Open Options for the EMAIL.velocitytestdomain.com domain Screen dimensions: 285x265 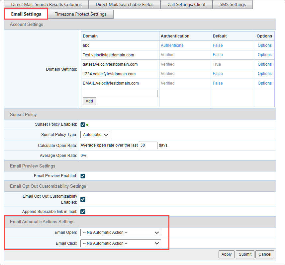tap(264, 83)
